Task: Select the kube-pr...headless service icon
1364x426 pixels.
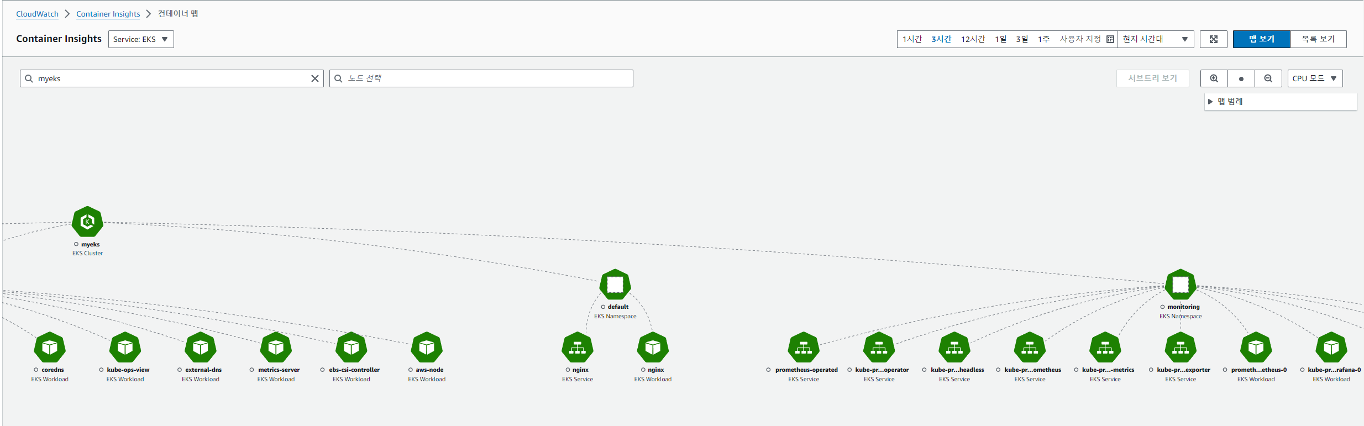Action: pos(954,348)
